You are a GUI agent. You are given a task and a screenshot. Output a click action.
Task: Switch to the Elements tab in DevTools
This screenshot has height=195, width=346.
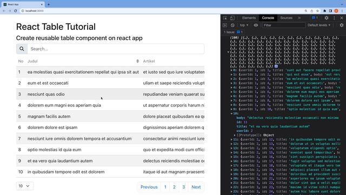[249, 18]
